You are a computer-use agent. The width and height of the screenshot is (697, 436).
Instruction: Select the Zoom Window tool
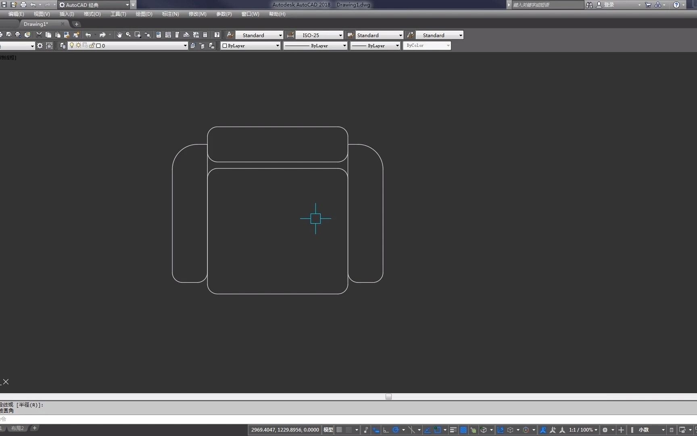pyautogui.click(x=138, y=35)
